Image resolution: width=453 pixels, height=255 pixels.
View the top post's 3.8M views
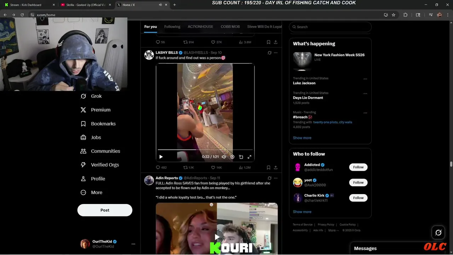point(245,42)
